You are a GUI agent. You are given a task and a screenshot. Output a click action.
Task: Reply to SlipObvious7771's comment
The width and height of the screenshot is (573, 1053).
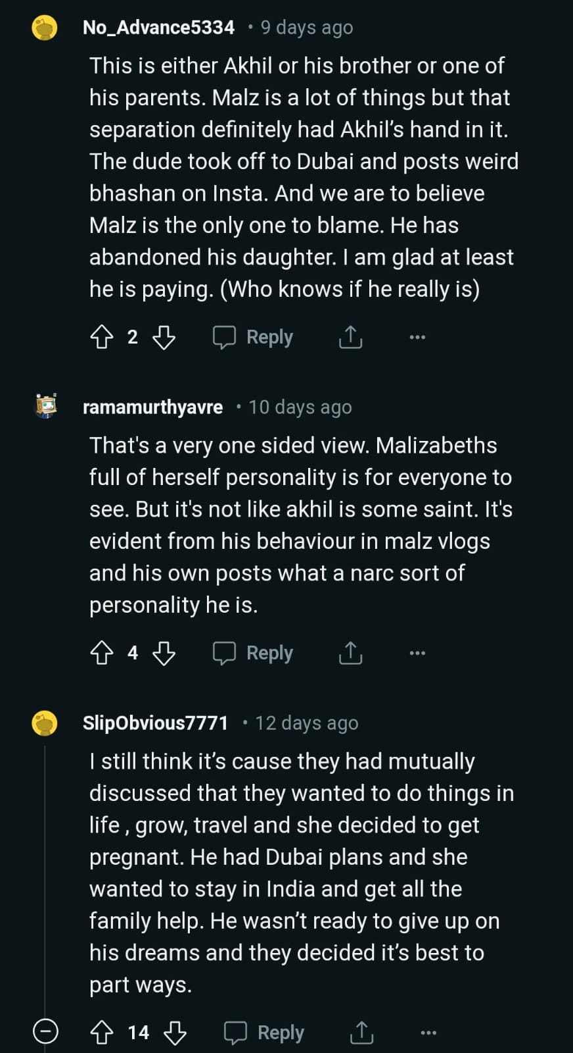(x=265, y=1033)
